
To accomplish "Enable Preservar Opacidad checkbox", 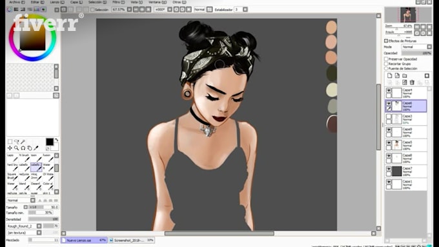I will pyautogui.click(x=386, y=59).
